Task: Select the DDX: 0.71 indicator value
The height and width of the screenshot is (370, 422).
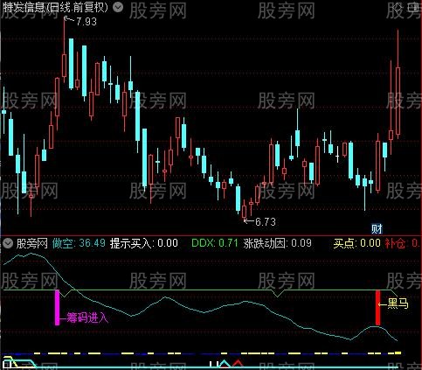Action: click(x=215, y=243)
